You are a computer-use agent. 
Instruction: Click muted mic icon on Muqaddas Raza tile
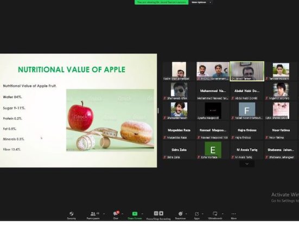tap(164, 137)
